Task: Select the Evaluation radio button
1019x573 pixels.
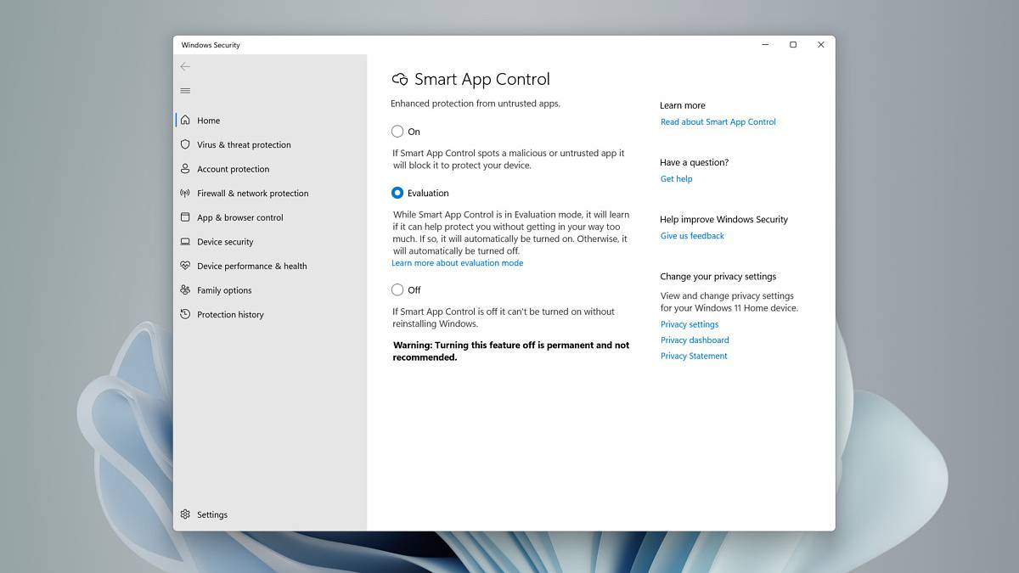Action: (x=397, y=193)
